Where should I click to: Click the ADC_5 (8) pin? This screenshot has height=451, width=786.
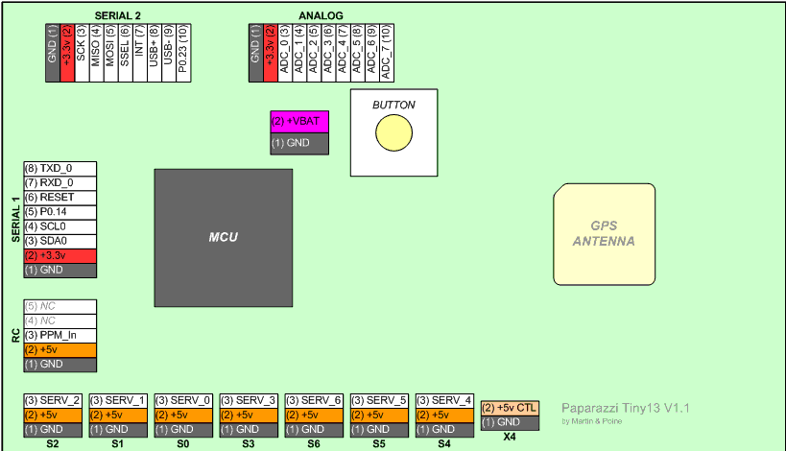357,53
